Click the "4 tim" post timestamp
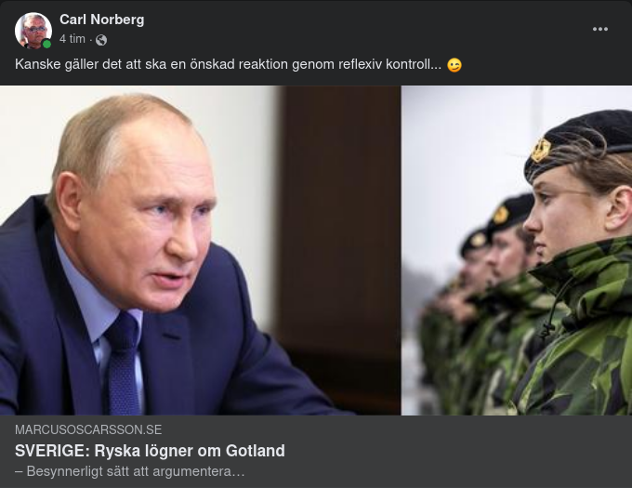 coord(72,39)
